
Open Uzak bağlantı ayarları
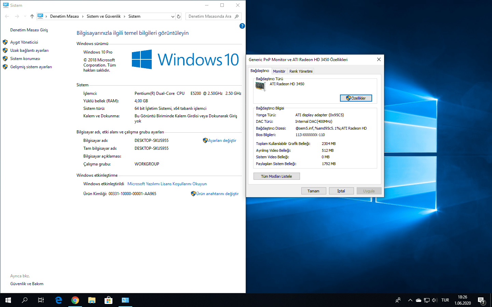click(x=29, y=50)
